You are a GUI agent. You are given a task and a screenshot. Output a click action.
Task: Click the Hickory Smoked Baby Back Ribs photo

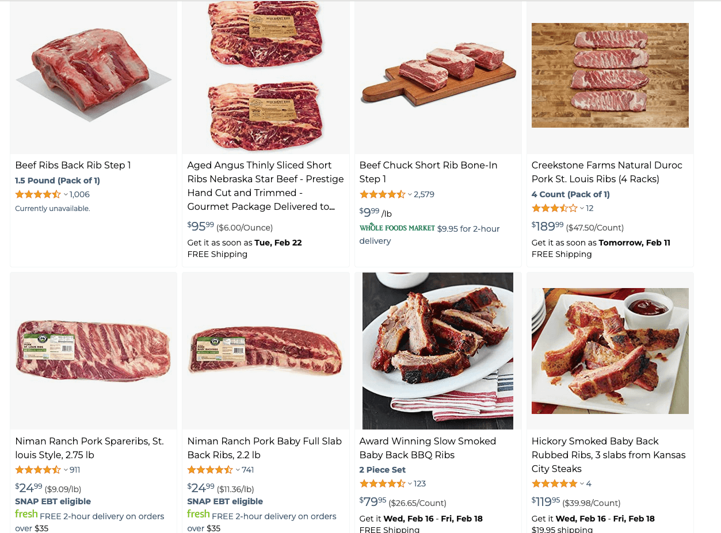point(610,351)
